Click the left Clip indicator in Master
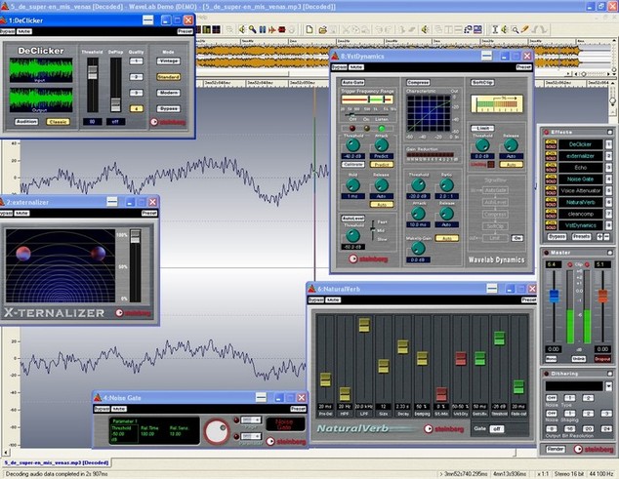Viewport: 619px width, 479px height. (569, 264)
